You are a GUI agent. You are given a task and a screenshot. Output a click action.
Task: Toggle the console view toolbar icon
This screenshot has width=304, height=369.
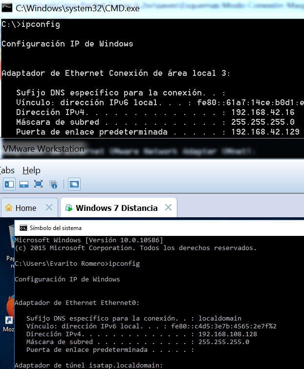74,184
